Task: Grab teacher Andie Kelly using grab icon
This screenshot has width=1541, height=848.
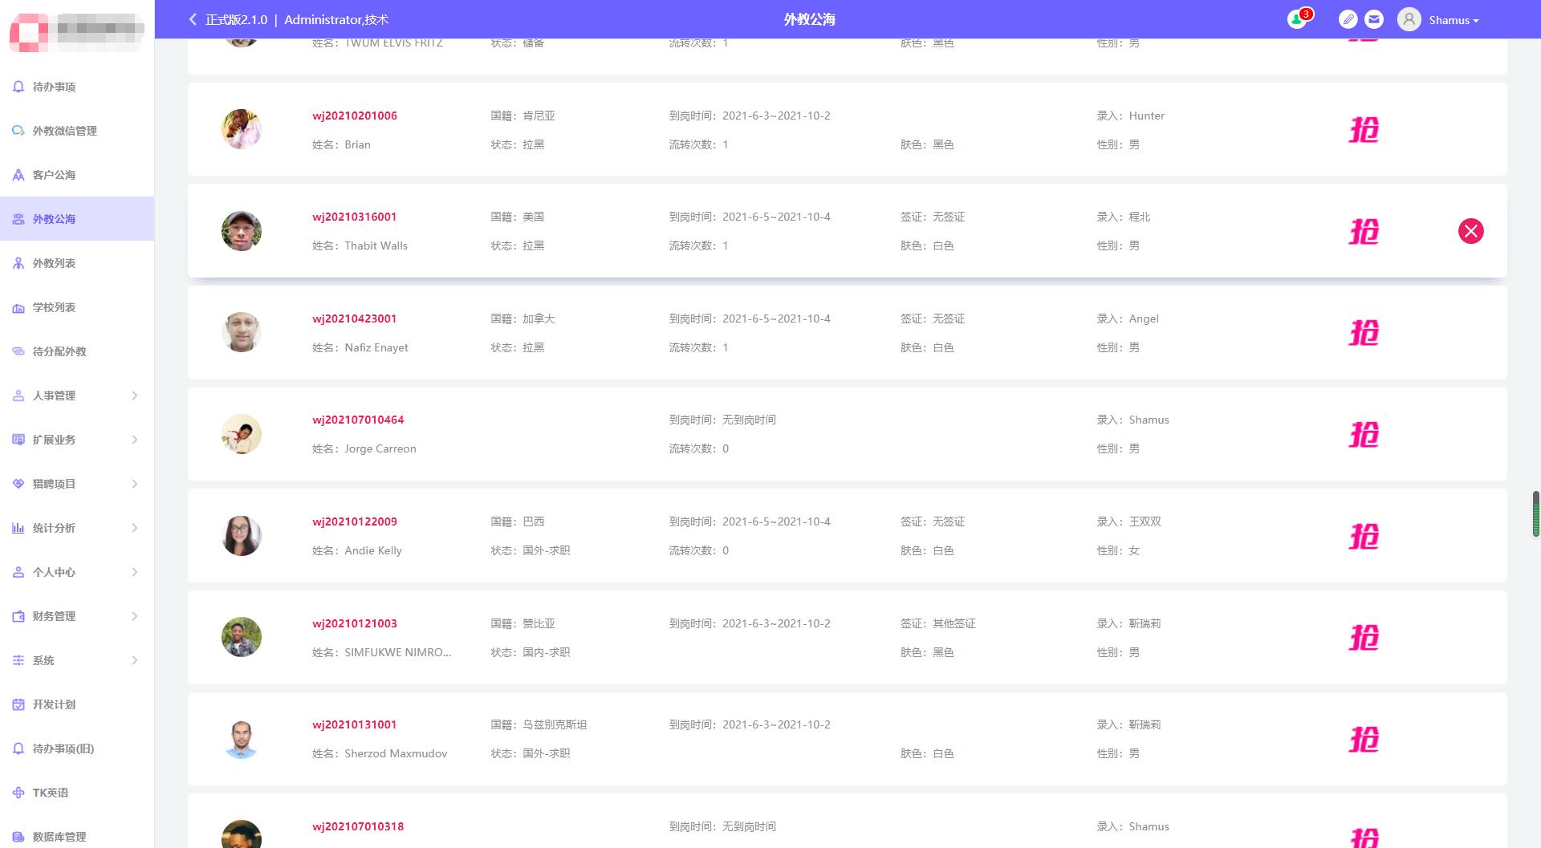Action: [x=1363, y=536]
